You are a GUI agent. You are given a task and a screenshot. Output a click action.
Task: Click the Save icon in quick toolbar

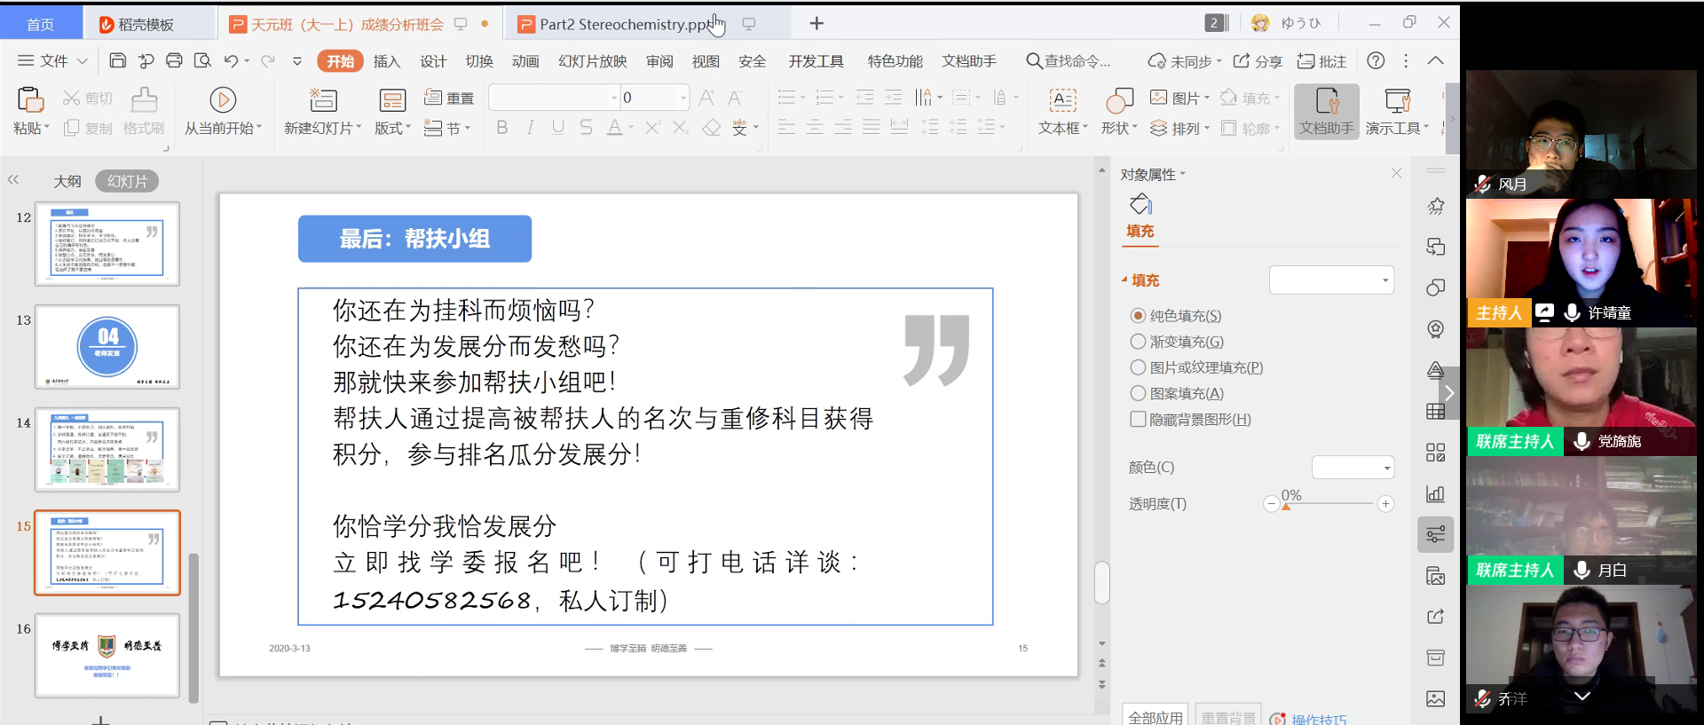[x=117, y=60]
